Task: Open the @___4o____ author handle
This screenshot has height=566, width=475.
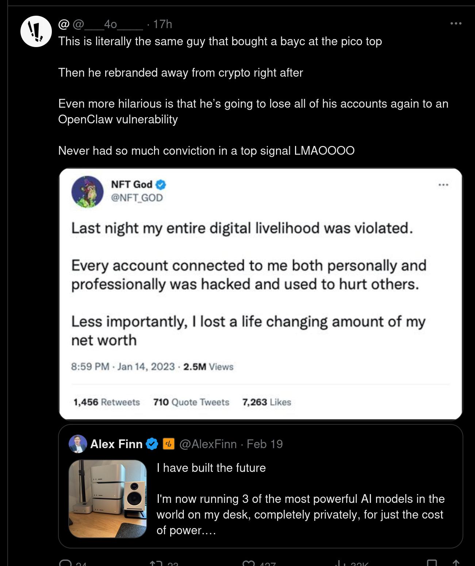Action: click(x=108, y=24)
